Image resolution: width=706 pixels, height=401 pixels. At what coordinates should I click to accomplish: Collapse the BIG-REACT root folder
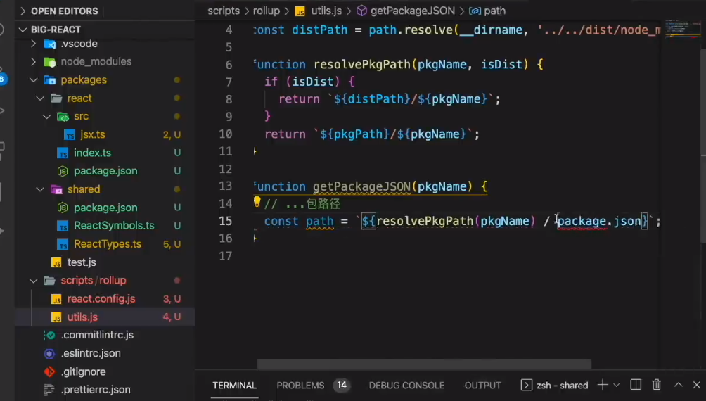pos(23,30)
